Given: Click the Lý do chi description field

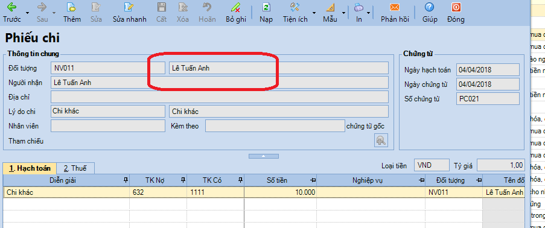Looking at the screenshot, I should [279, 111].
